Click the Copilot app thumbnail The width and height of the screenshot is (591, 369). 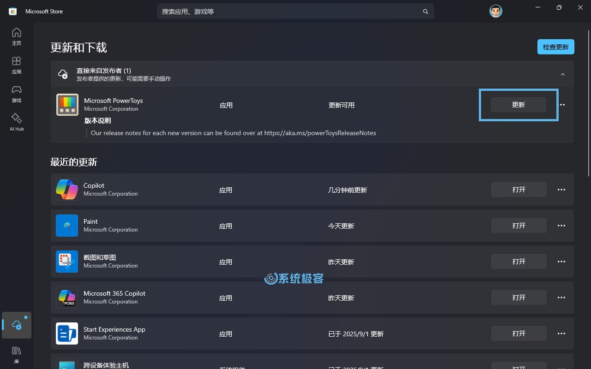tap(66, 189)
